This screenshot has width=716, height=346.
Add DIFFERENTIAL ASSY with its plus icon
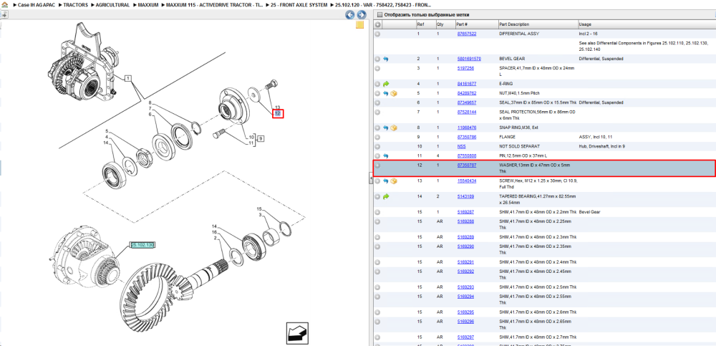(x=377, y=34)
